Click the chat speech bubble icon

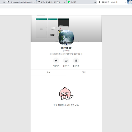(x=56, y=60)
